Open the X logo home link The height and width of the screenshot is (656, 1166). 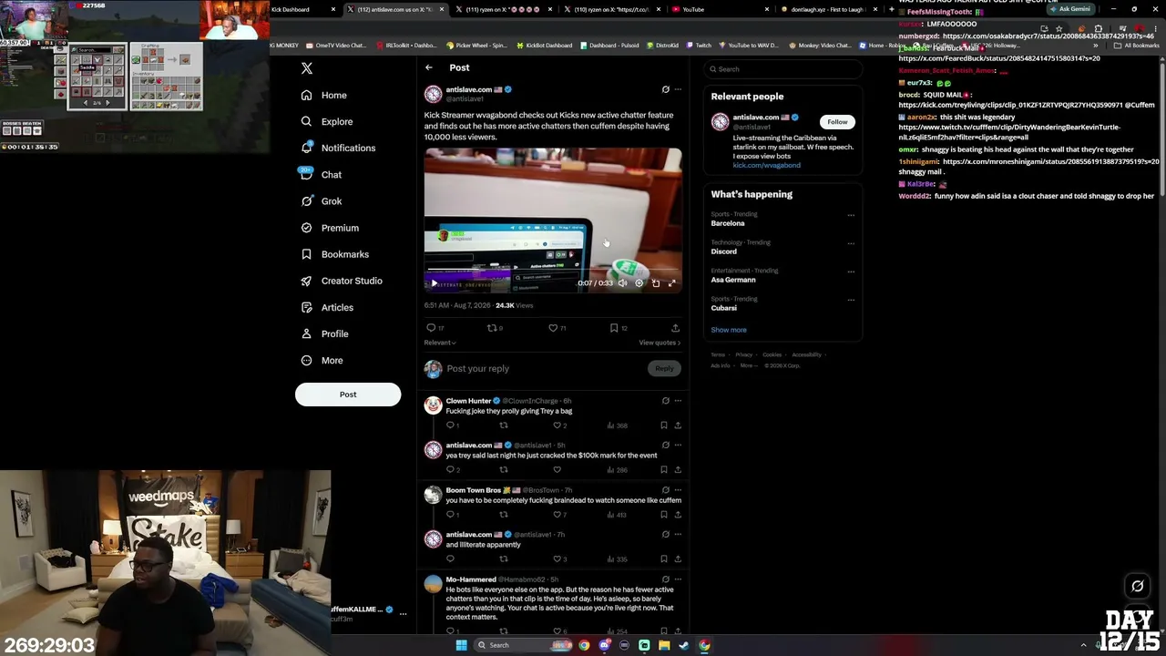(307, 68)
